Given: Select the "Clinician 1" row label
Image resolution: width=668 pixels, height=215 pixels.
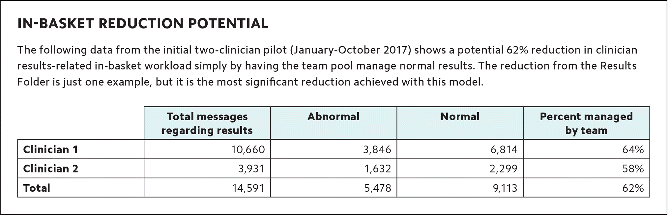Looking at the screenshot, I should coord(51,150).
